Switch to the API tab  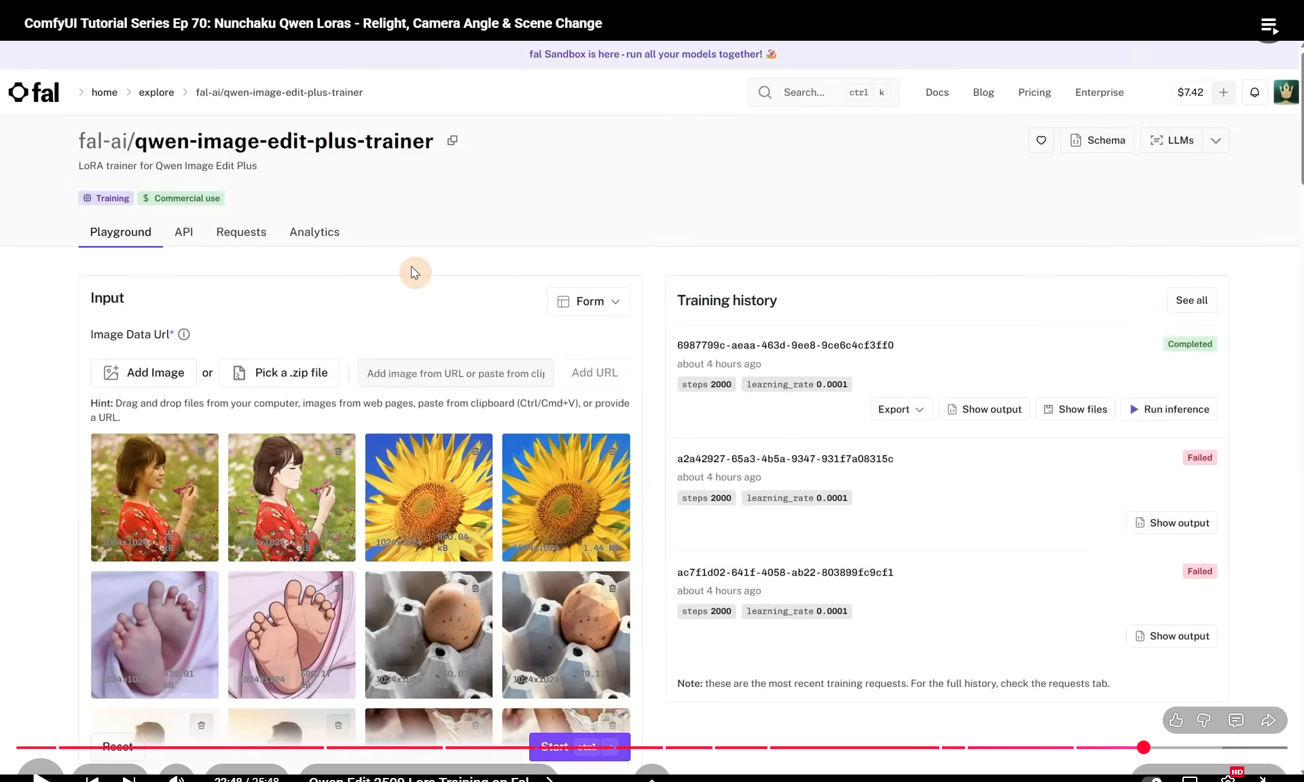[x=183, y=232]
